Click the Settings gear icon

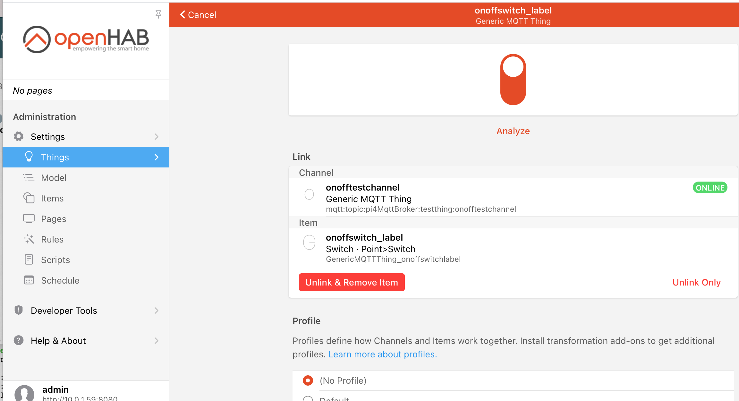(19, 136)
